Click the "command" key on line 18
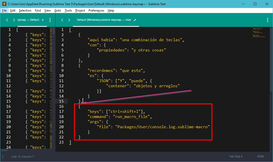The image size is (273, 162). click(x=98, y=117)
